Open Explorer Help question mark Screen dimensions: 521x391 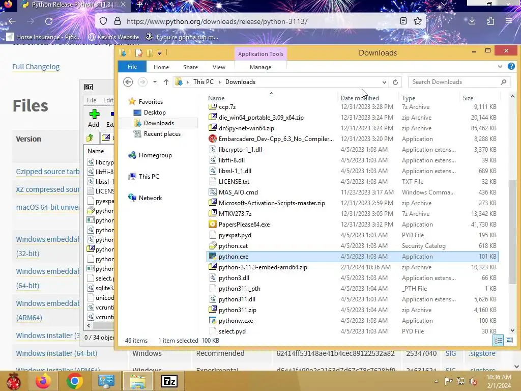[x=511, y=67]
